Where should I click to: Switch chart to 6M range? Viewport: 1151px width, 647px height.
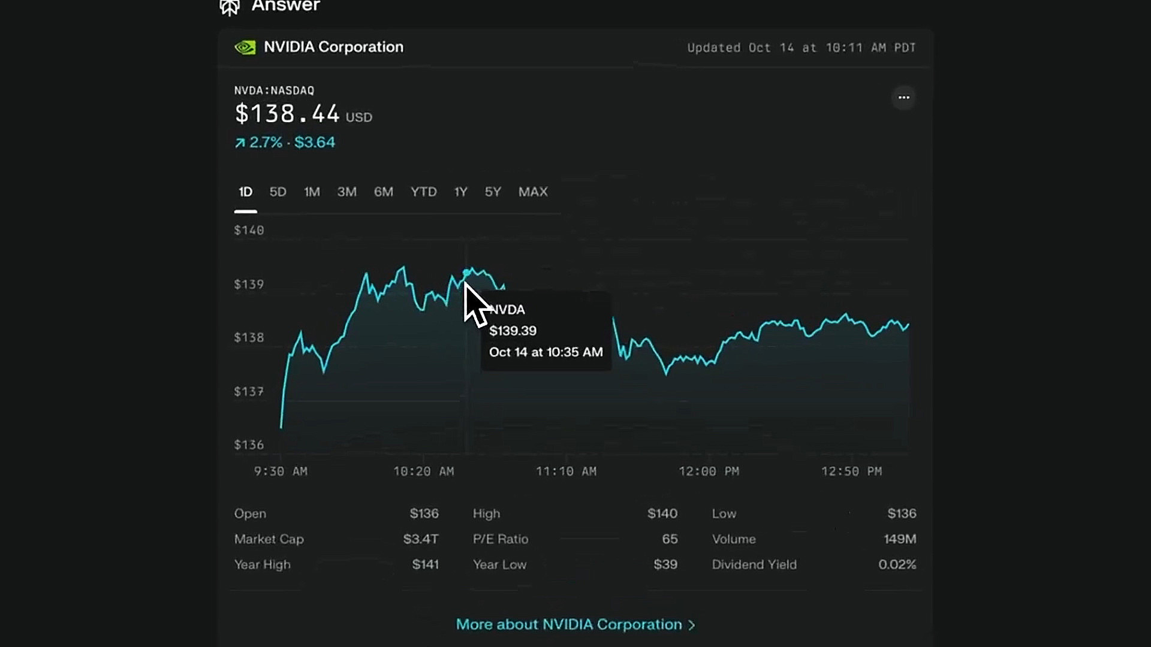click(384, 192)
